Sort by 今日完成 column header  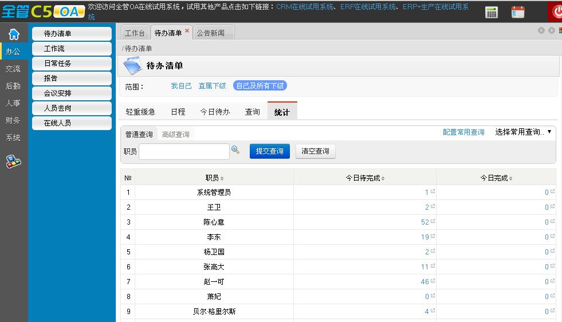click(x=496, y=178)
